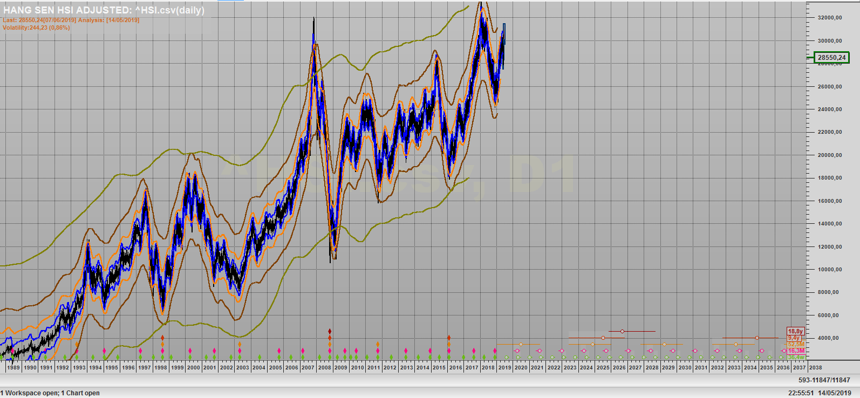The image size is (860, 398).
Task: Click the 9,4y cycle label
Action: tap(794, 338)
